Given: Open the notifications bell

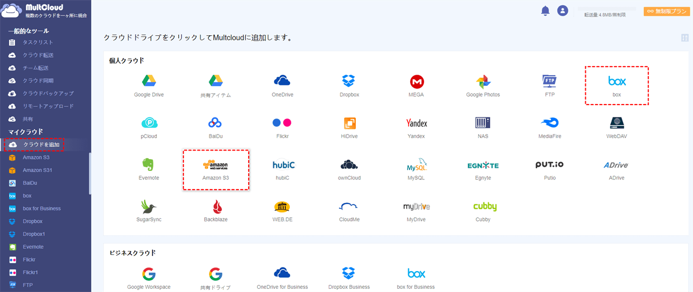Looking at the screenshot, I should click(x=545, y=11).
